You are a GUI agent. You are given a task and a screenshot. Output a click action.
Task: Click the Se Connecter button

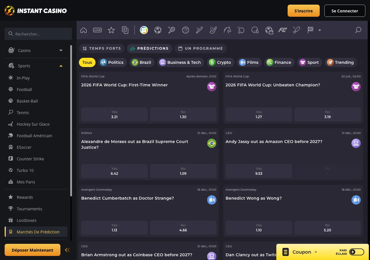click(x=345, y=11)
